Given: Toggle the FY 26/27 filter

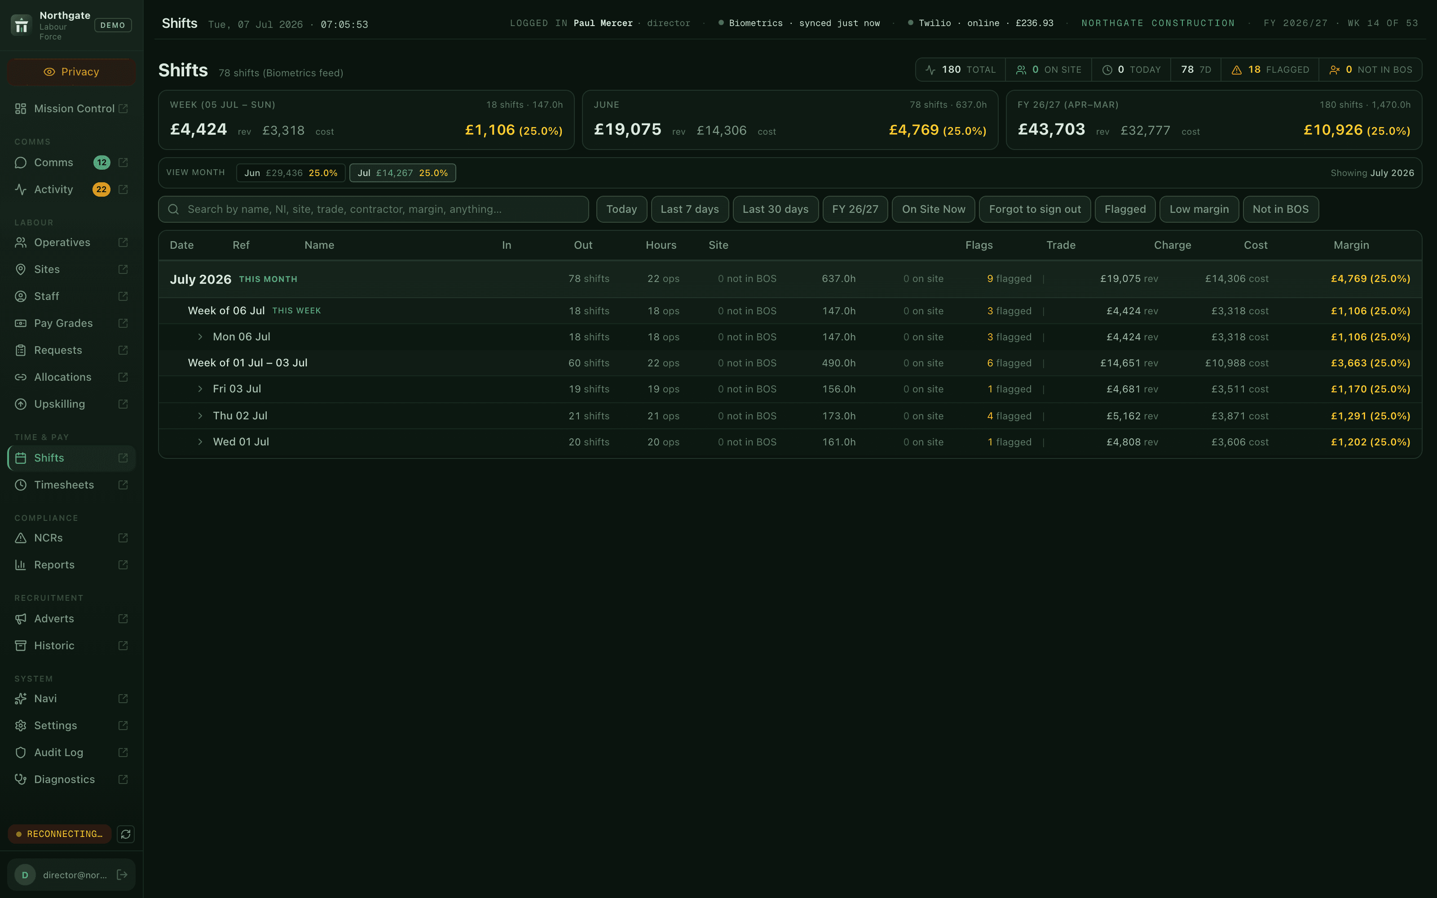Looking at the screenshot, I should pos(855,210).
